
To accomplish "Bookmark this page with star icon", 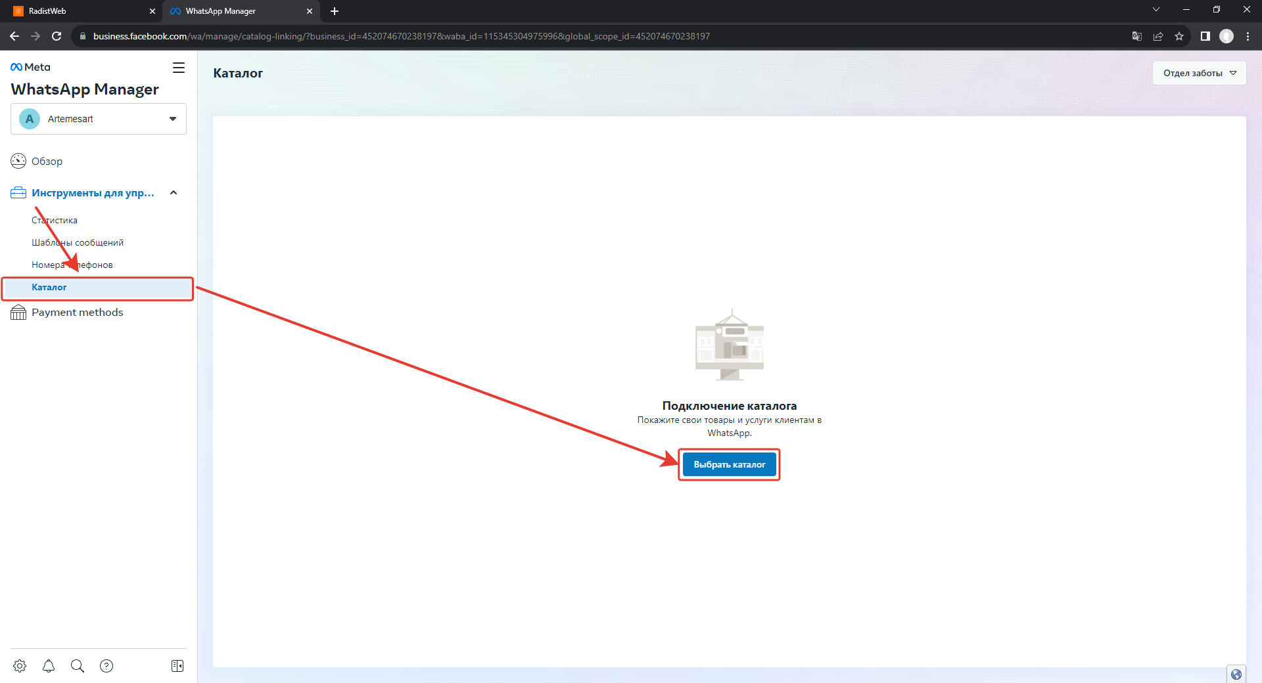I will point(1179,36).
